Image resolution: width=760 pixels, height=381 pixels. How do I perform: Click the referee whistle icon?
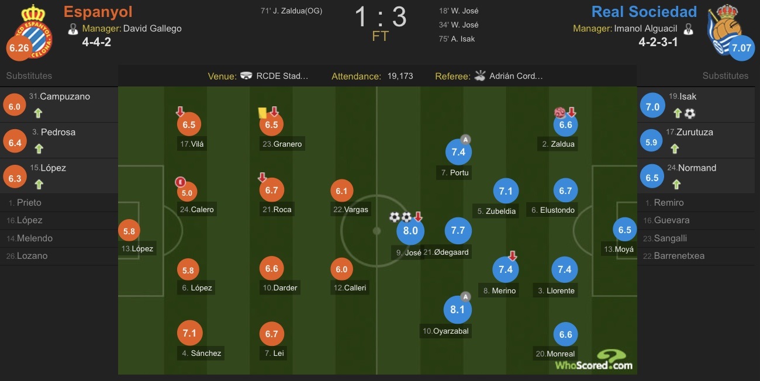[x=480, y=75]
